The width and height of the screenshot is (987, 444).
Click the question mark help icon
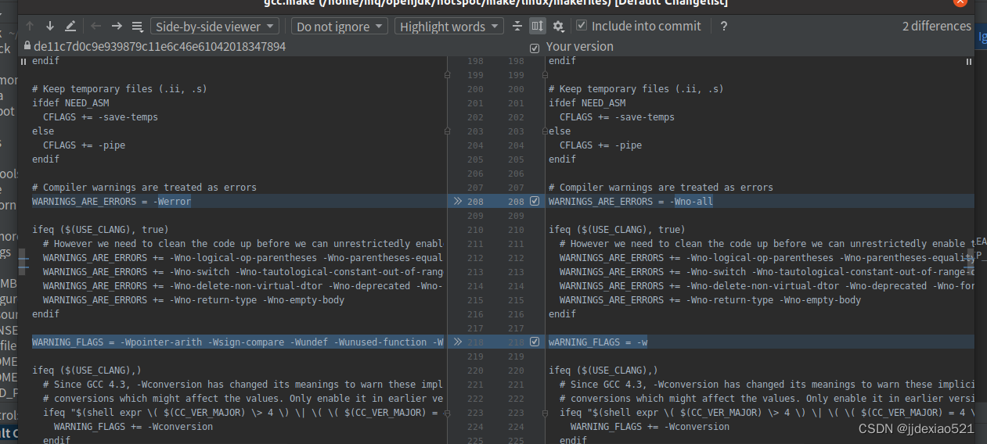[x=724, y=26]
